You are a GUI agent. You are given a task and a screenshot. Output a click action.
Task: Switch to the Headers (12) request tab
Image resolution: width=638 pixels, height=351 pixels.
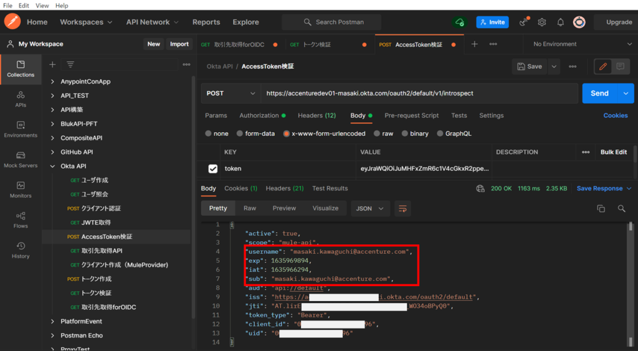317,115
